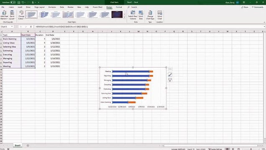Open the Undo history dropdown arrow

pyautogui.click(x=25, y=2)
